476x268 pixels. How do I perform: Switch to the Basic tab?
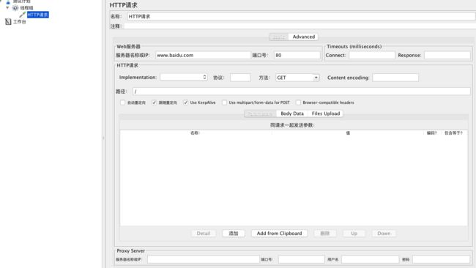pos(279,37)
